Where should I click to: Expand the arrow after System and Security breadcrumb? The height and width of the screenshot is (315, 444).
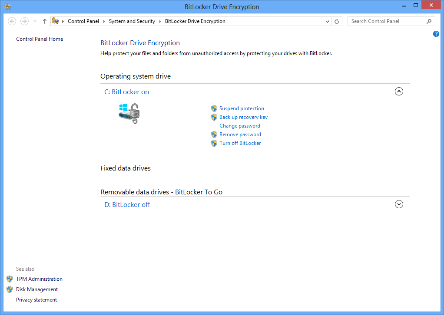[160, 22]
